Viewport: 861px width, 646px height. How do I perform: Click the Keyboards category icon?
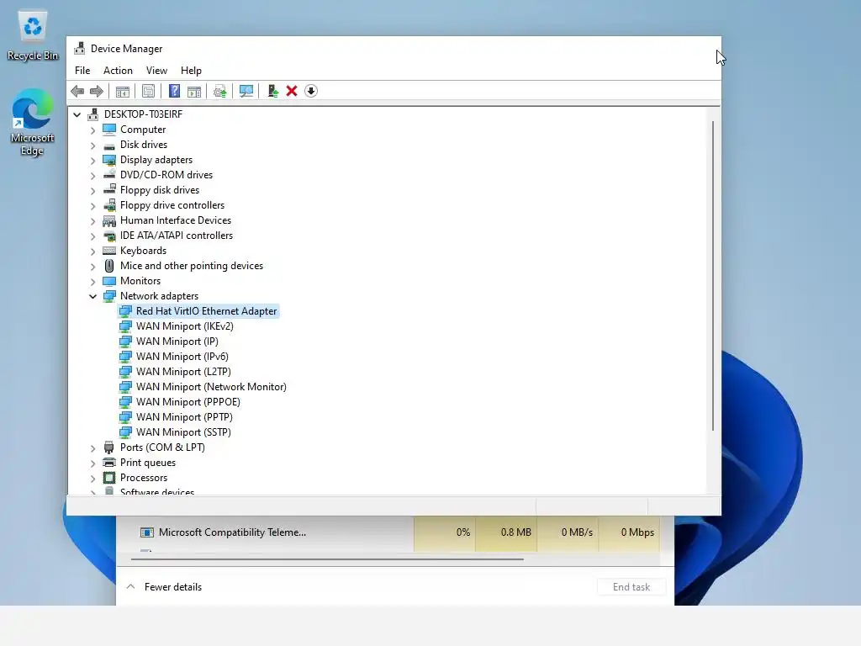pos(109,251)
